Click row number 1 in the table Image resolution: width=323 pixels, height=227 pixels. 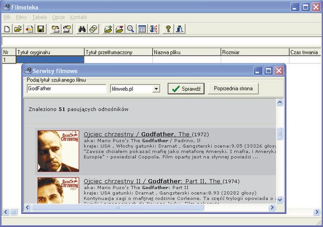(x=9, y=60)
